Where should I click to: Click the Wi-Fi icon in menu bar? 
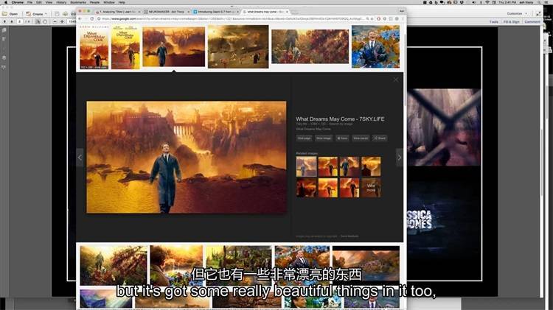(x=487, y=2)
